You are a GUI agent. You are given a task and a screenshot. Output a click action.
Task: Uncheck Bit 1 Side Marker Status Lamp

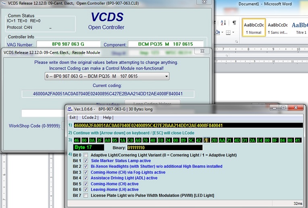85,161
